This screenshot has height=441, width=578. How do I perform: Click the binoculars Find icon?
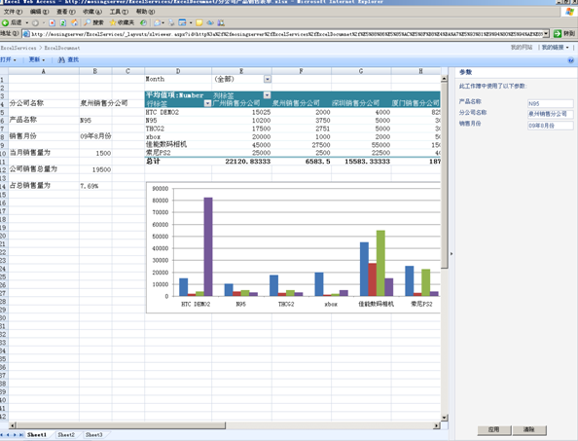(x=61, y=59)
